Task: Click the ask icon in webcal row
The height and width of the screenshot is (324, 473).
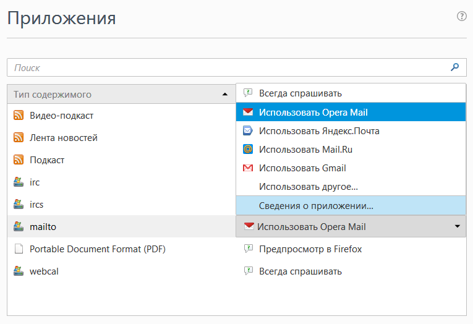Action: point(249,271)
